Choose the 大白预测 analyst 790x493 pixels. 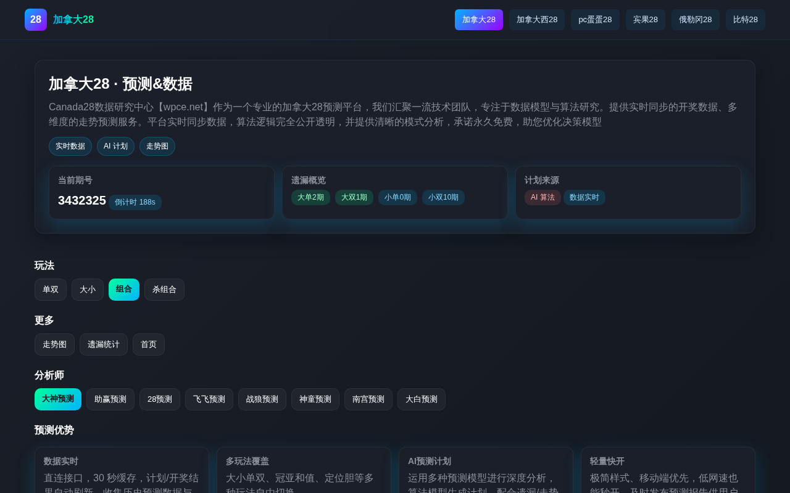(x=422, y=399)
